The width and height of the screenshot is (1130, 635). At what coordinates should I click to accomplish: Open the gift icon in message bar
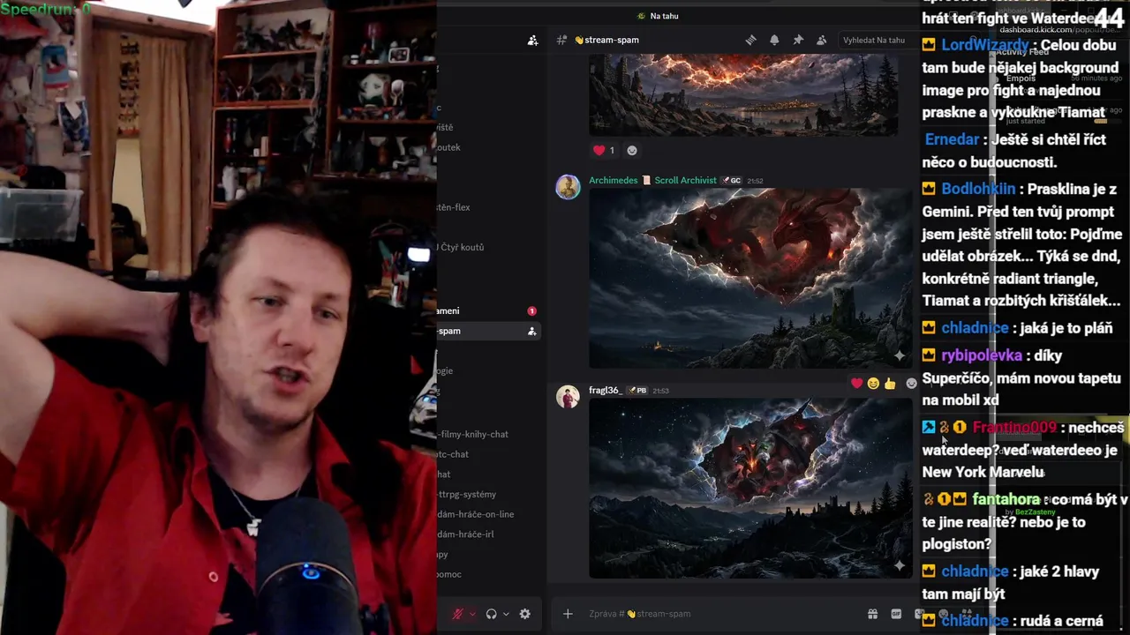coord(872,614)
